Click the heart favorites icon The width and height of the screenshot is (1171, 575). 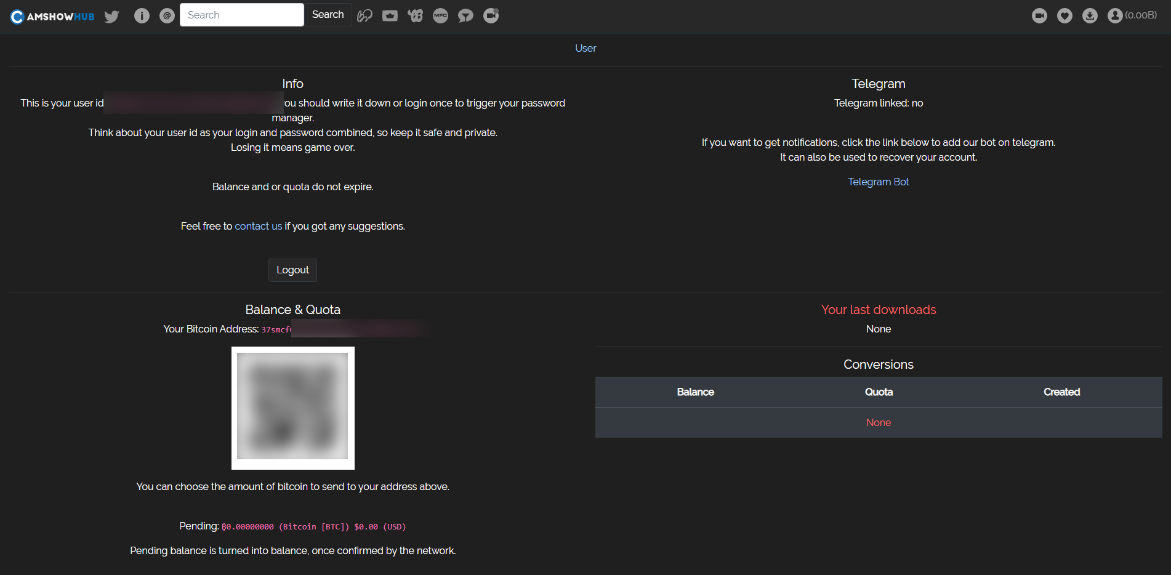[x=1064, y=16]
